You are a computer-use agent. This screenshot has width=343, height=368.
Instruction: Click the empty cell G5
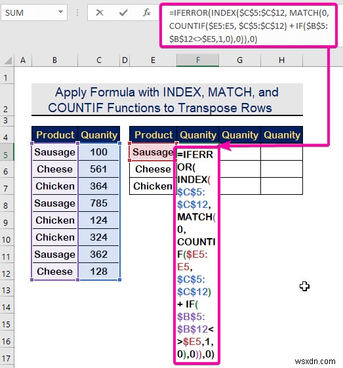tap(240, 152)
